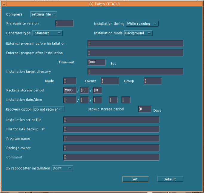204x193 pixels.
Task: Click the Group input field
Action: (x=153, y=81)
